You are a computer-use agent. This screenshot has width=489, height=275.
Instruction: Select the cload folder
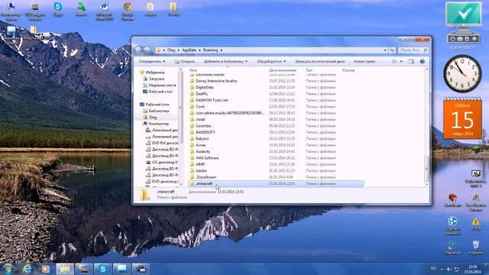pyautogui.click(x=200, y=119)
